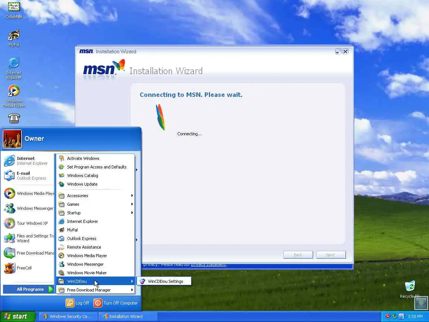Close the MSN Installation Wizard window
Screen dimensions: 429x322
point(345,51)
